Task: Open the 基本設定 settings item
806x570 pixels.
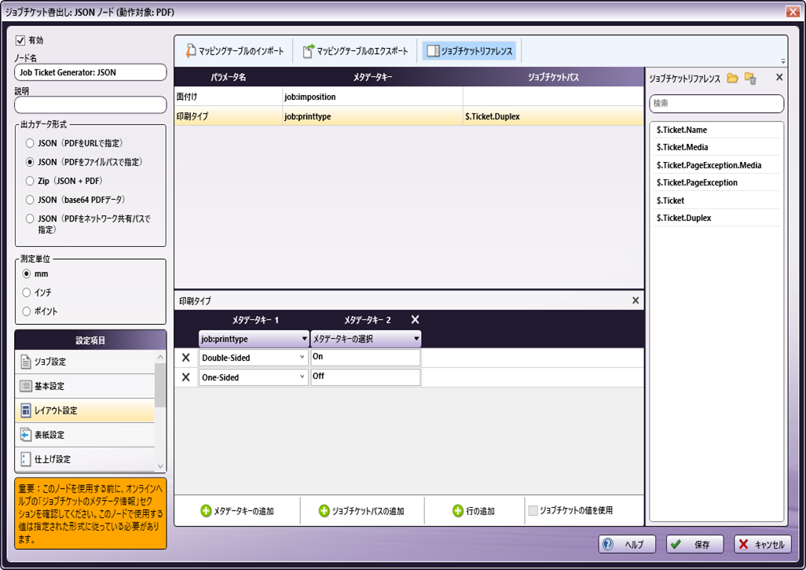Action: point(85,386)
